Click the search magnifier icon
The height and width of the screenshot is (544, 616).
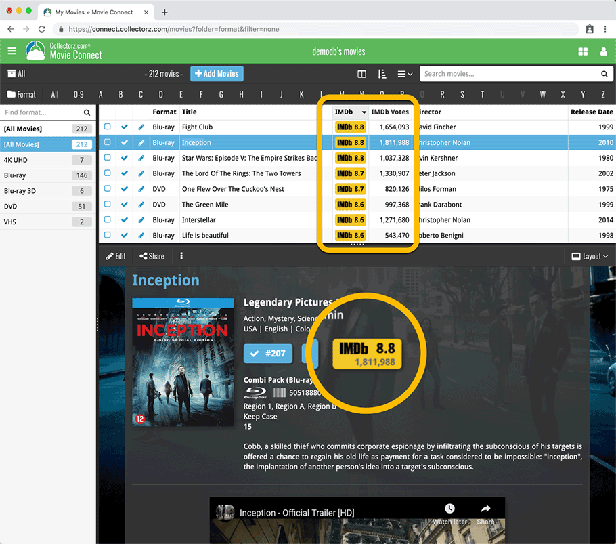click(604, 74)
